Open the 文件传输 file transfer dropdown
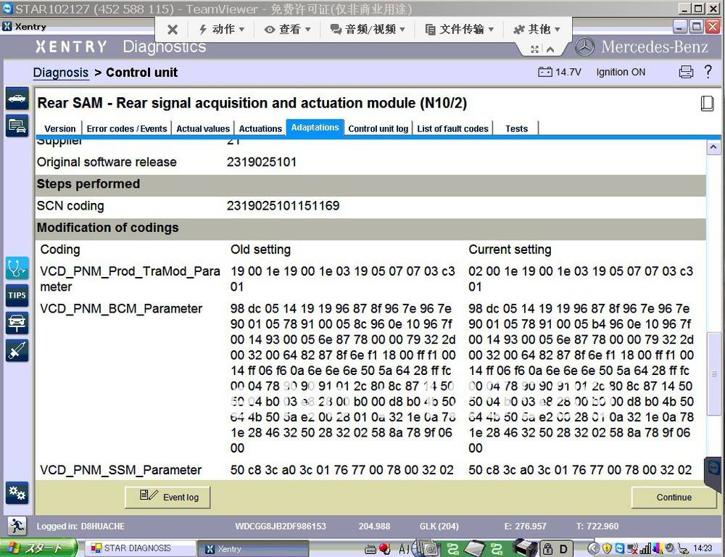725x557 pixels. [x=460, y=29]
